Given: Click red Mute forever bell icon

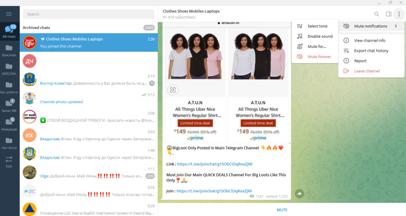Looking at the screenshot, I should (299, 56).
